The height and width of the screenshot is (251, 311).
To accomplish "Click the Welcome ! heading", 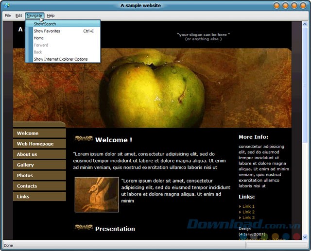I will 114,140.
